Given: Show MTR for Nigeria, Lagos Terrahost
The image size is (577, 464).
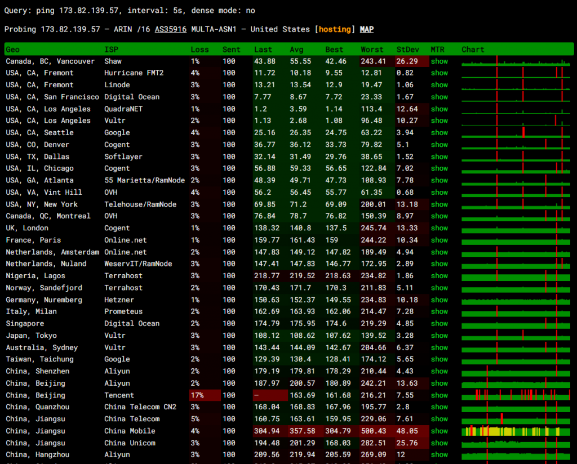Looking at the screenshot, I should pos(440,276).
